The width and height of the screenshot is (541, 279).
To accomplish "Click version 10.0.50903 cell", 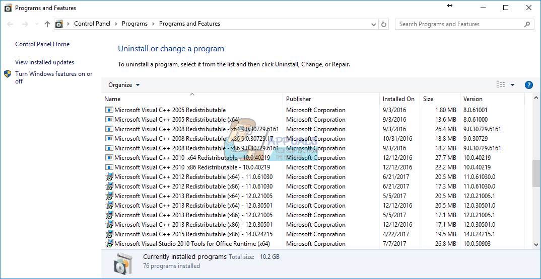I will (477, 243).
